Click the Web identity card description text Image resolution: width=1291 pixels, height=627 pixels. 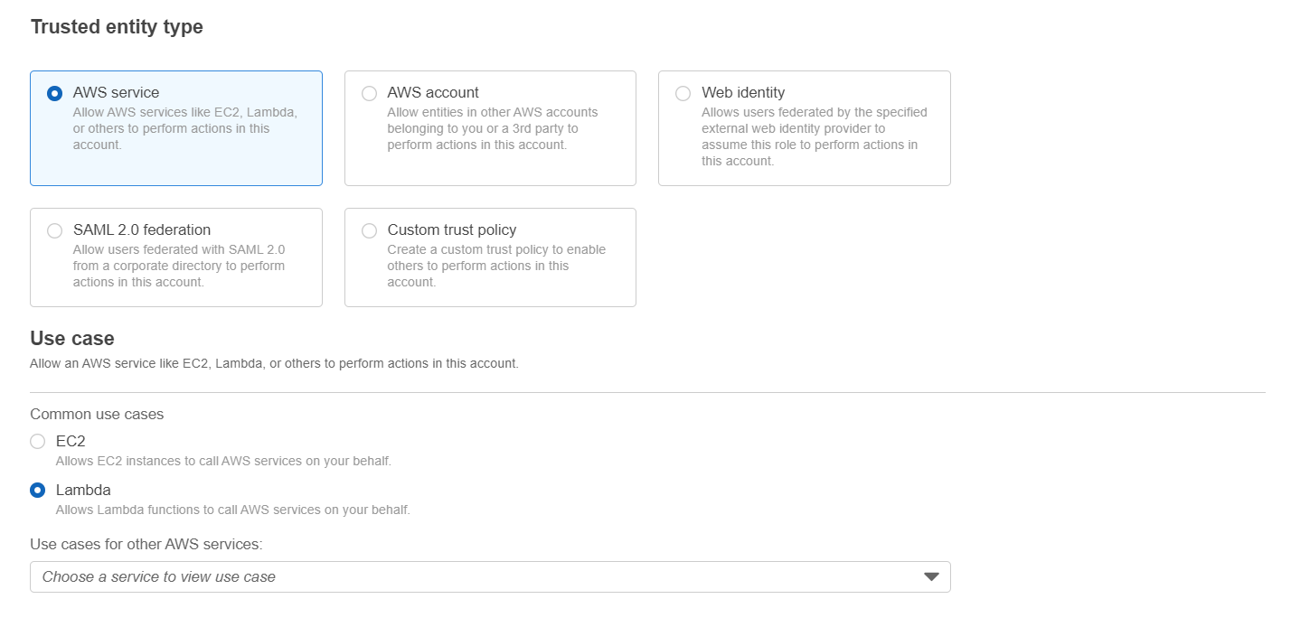pyautogui.click(x=814, y=136)
